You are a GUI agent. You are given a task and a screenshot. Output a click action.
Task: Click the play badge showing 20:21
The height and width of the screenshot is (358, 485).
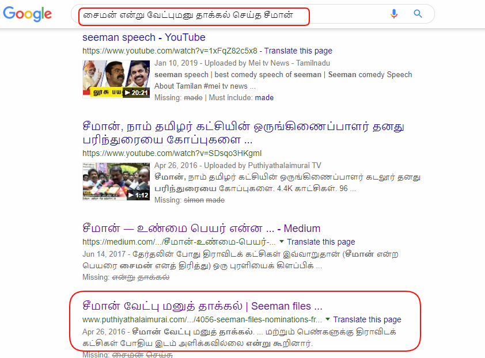[136, 93]
